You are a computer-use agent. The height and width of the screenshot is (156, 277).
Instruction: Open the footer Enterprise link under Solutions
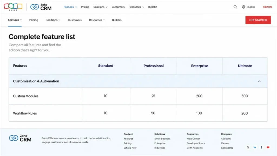[160, 143]
